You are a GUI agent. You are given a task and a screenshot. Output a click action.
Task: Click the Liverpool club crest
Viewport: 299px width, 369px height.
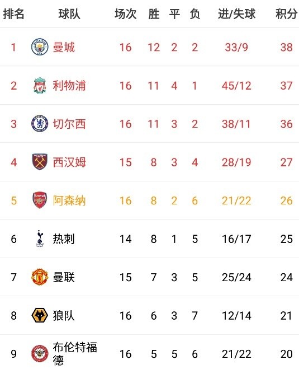[x=40, y=86]
